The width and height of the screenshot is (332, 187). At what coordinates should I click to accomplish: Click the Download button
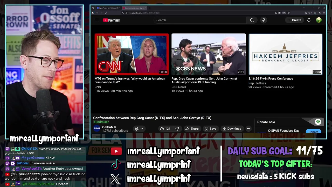[x=232, y=129]
